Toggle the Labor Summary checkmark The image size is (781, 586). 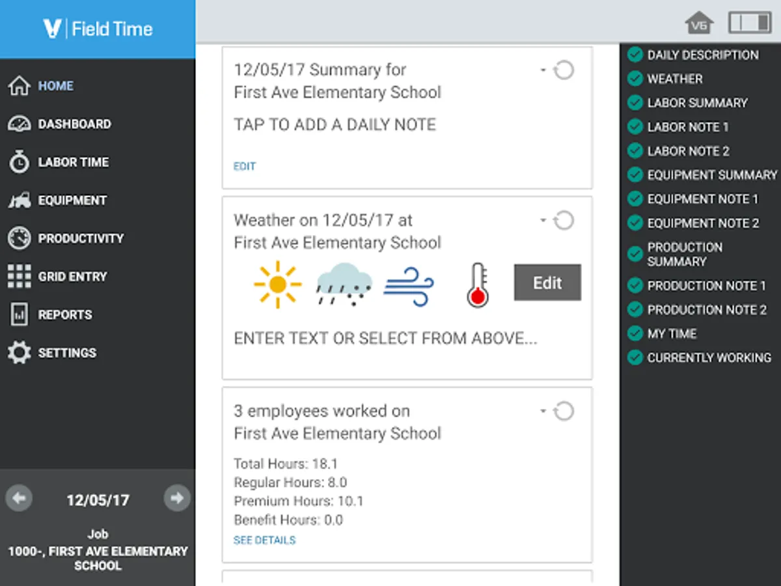pos(635,103)
